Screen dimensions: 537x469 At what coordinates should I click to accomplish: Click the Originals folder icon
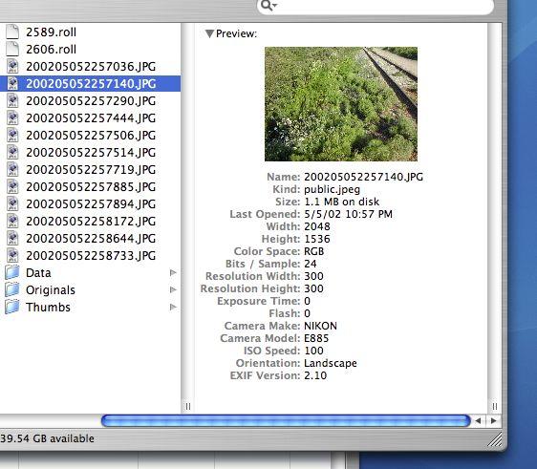pos(12,289)
